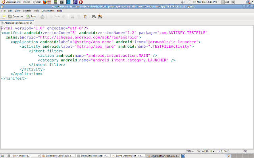254x158 pixels.
Task: Click the lifebuoy help icon in panel
Action: coord(49,2)
